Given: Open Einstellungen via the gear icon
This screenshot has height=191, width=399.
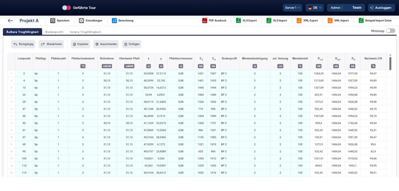Looking at the screenshot, I should (81, 21).
